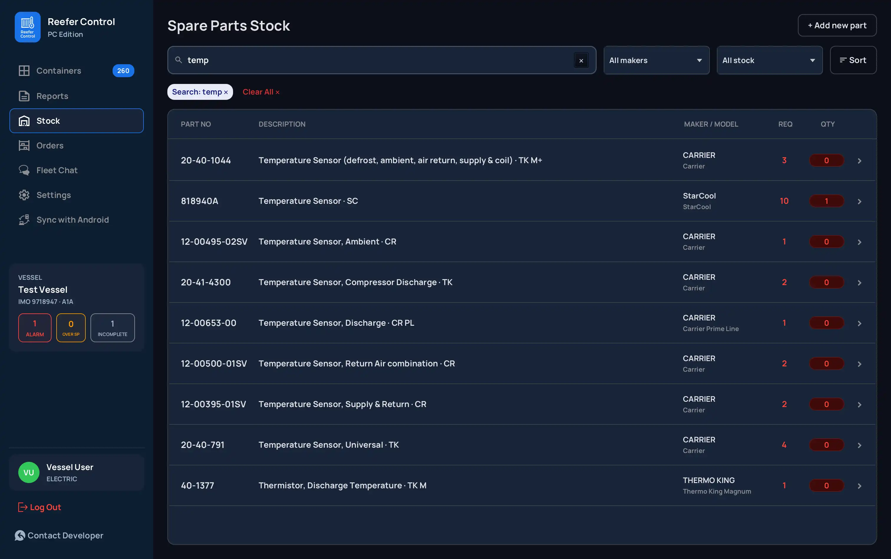
Task: Select 'Temperature Sensor, Universal · TK' row text
Action: (x=329, y=445)
